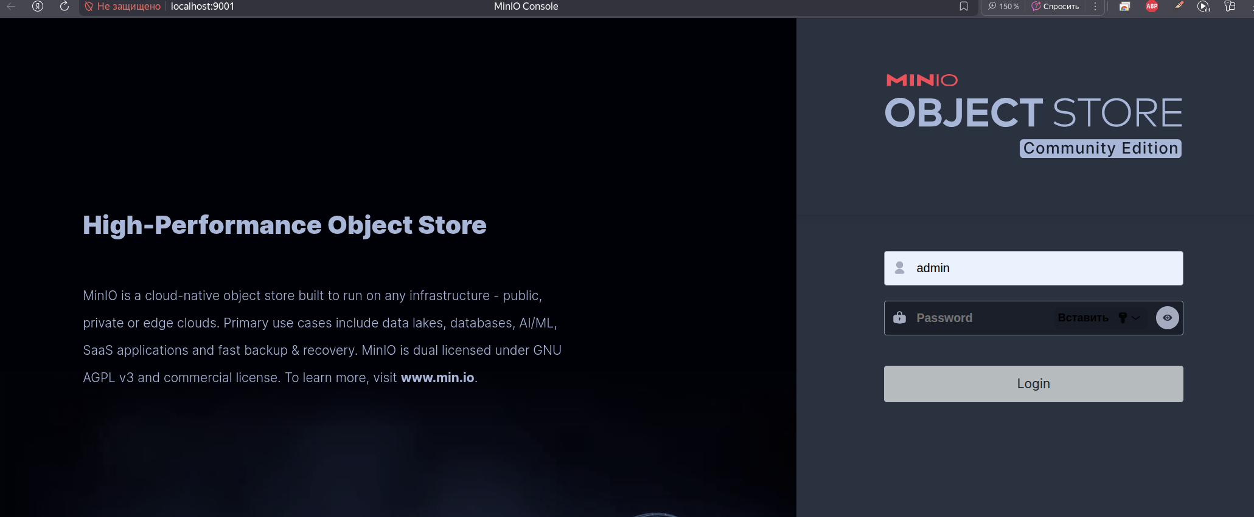Click the Не защищено security warning
The width and height of the screenshot is (1254, 517).
click(122, 7)
